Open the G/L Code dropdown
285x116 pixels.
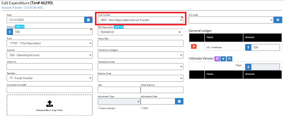tap(231, 20)
